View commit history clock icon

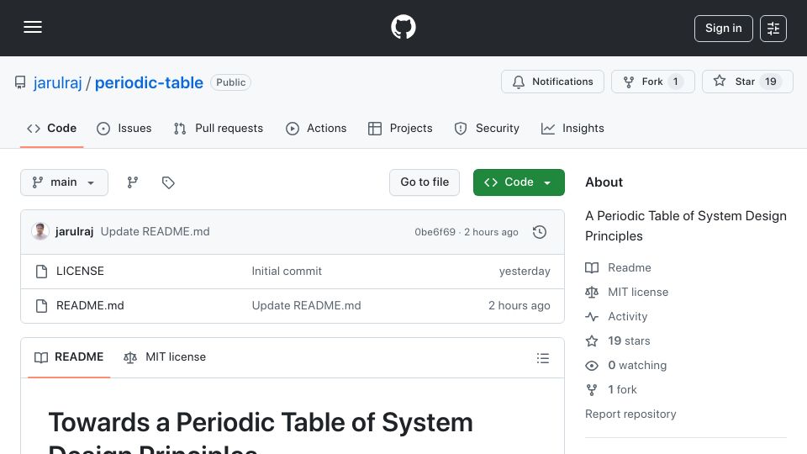pyautogui.click(x=540, y=232)
